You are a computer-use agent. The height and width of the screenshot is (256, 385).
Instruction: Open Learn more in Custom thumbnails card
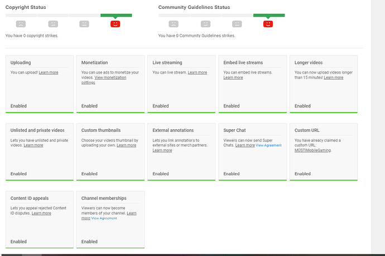click(x=127, y=145)
